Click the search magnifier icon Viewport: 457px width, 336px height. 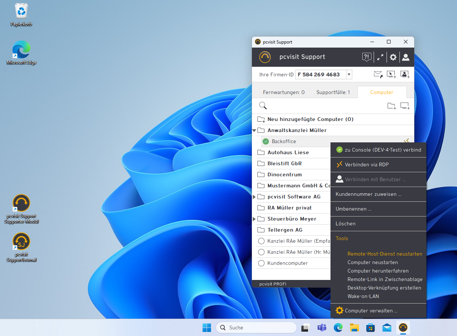263,106
